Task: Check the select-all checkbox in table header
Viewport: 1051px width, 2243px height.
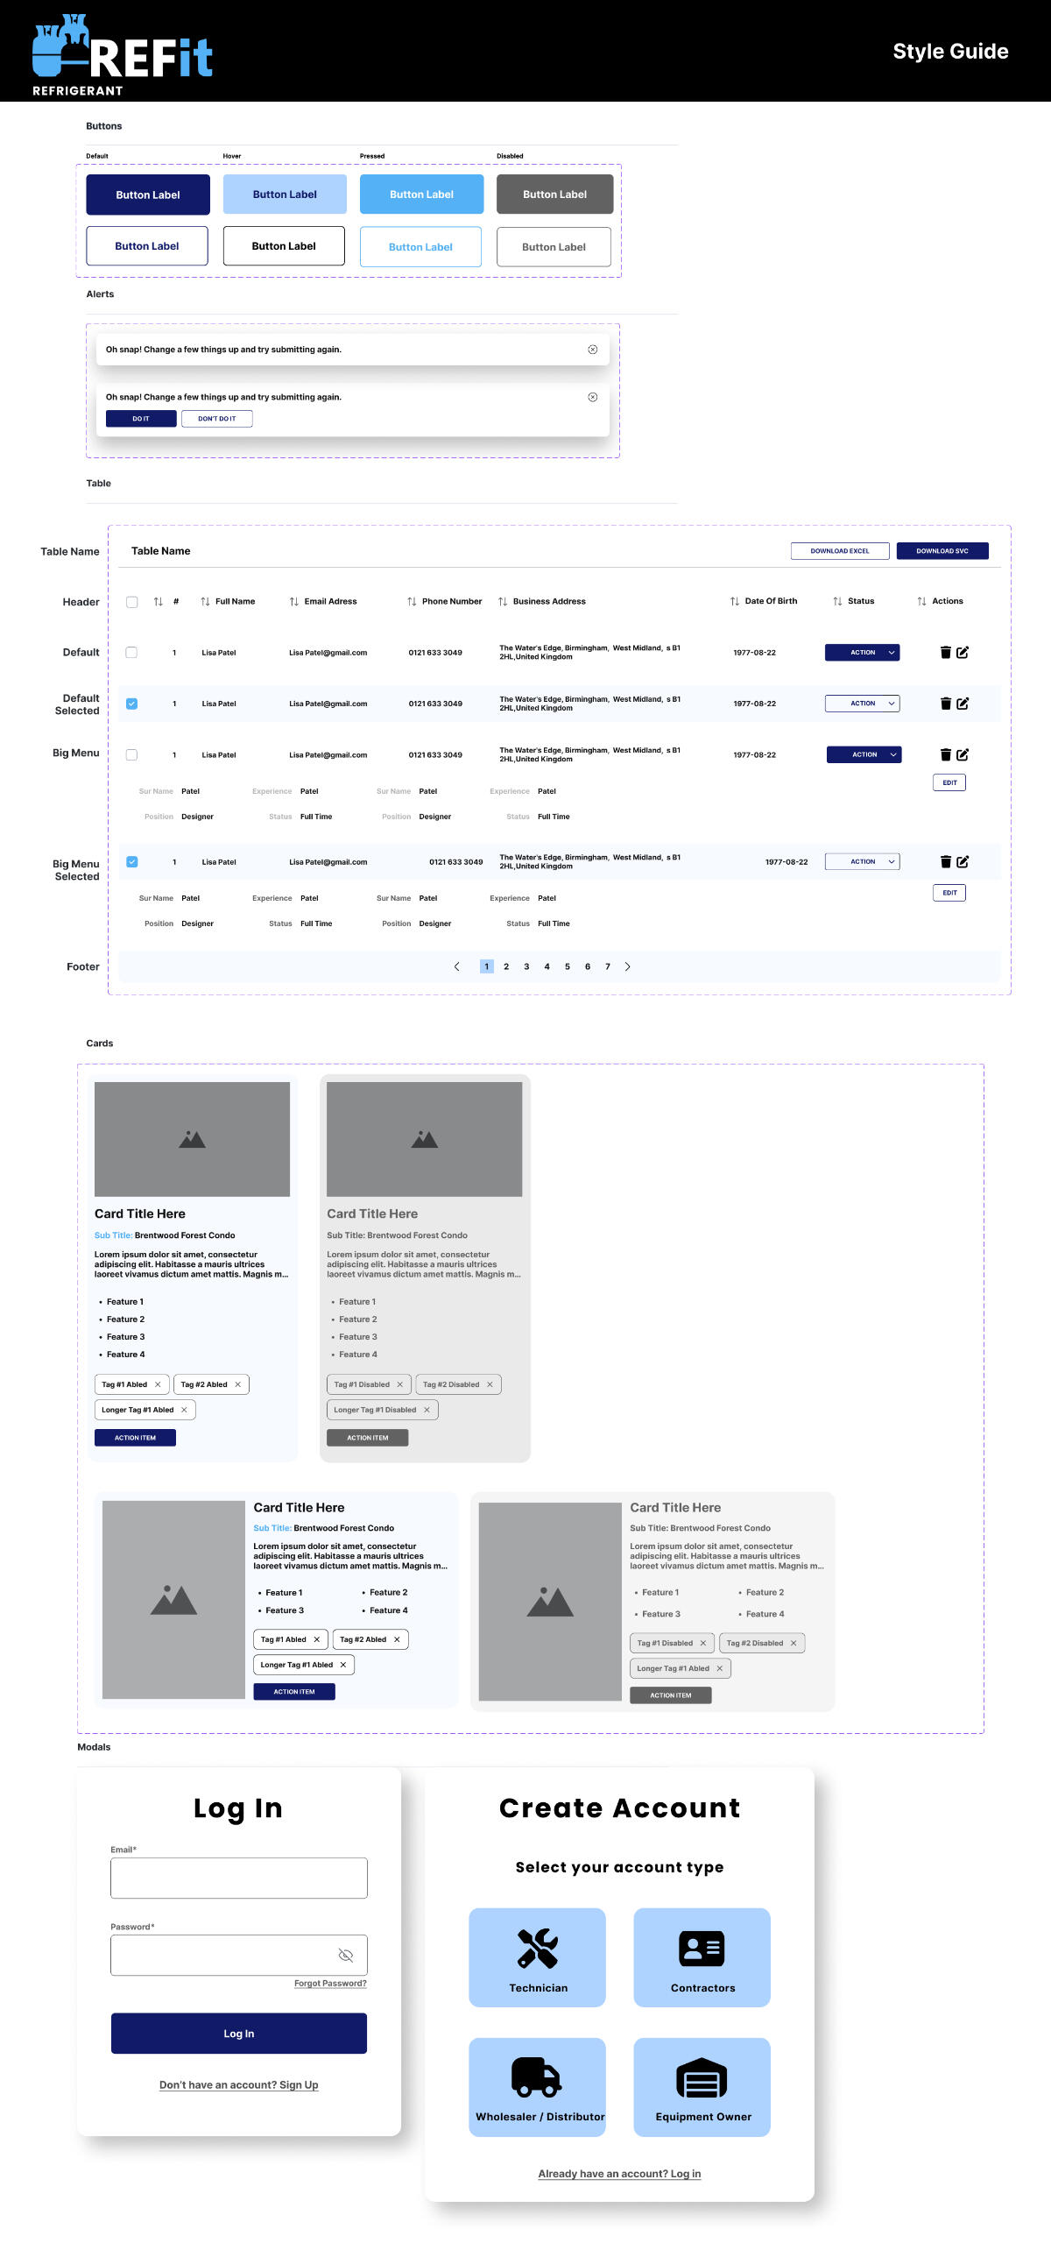Action: coord(132,602)
